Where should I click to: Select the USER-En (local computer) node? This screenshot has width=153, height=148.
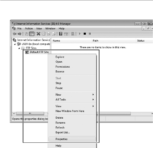[36, 44]
